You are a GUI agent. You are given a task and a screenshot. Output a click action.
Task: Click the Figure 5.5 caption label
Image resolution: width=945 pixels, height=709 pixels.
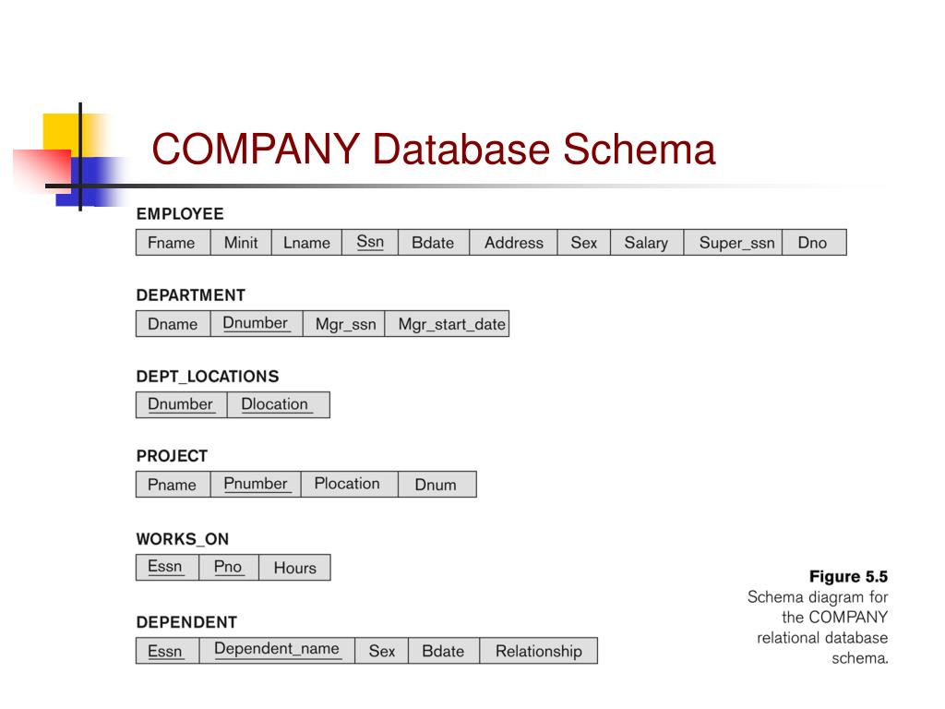(849, 576)
